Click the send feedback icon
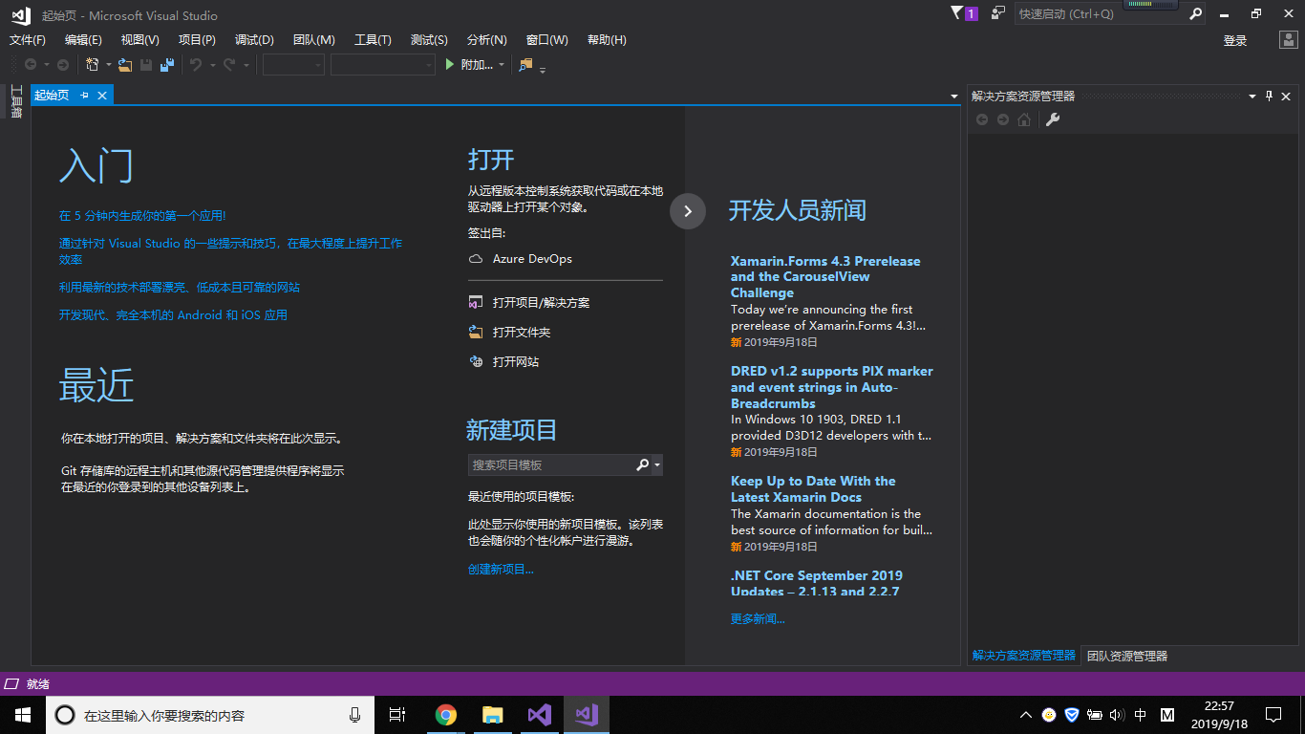This screenshot has height=734, width=1305. tap(997, 13)
